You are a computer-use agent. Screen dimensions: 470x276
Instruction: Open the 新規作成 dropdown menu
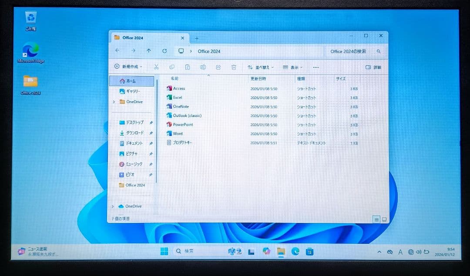click(x=128, y=67)
